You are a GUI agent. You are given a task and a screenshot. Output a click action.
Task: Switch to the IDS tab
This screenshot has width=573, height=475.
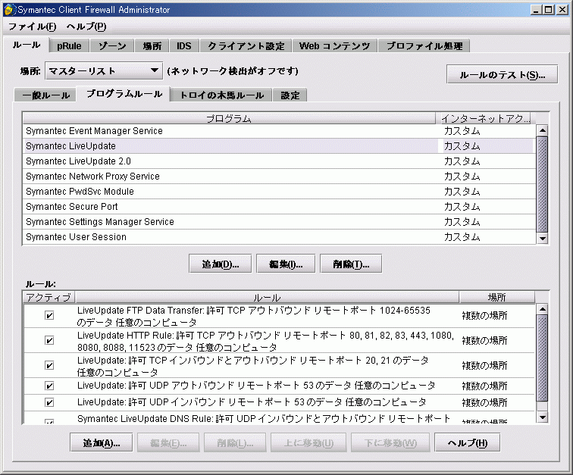pos(184,46)
